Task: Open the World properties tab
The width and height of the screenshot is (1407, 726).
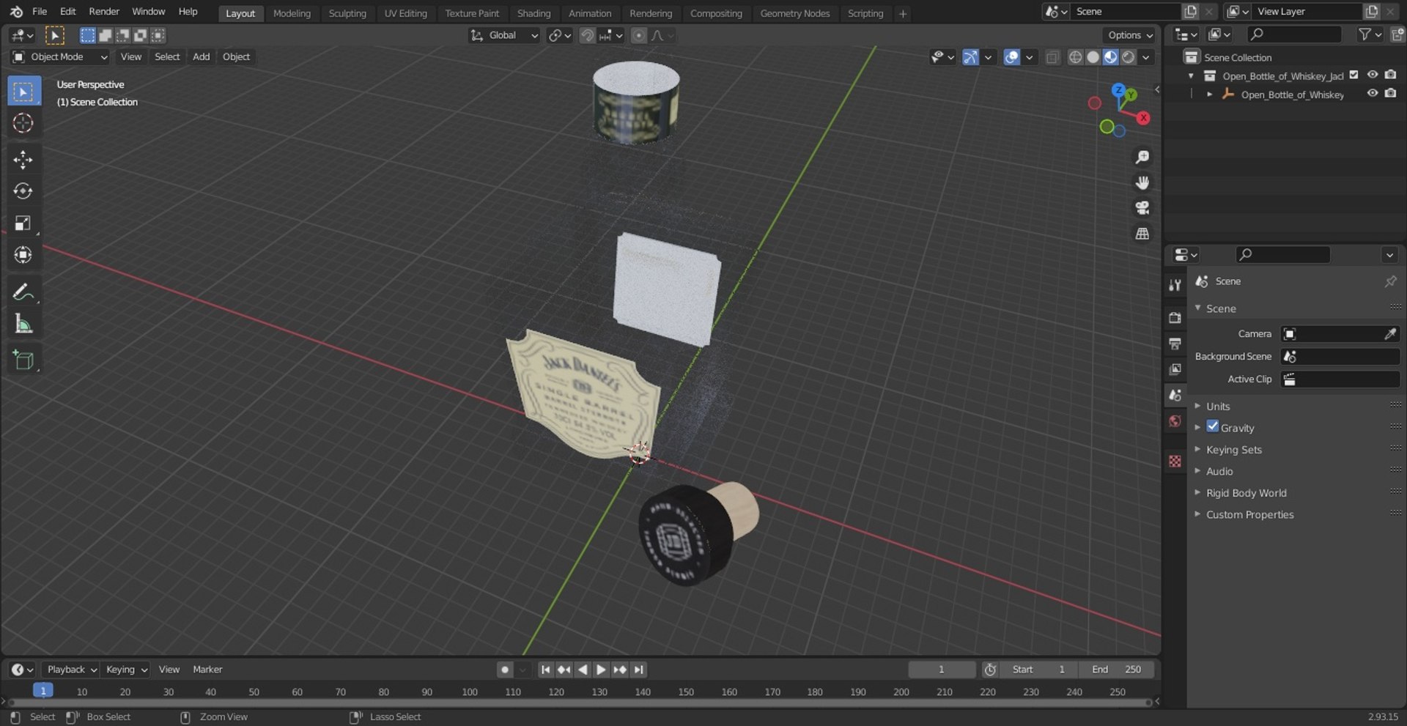Action: [1175, 421]
